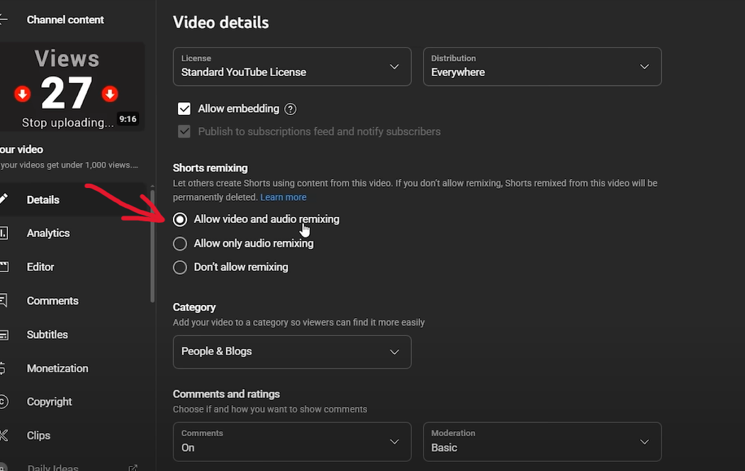
Task: Open the Learn more link
Action: tap(283, 197)
